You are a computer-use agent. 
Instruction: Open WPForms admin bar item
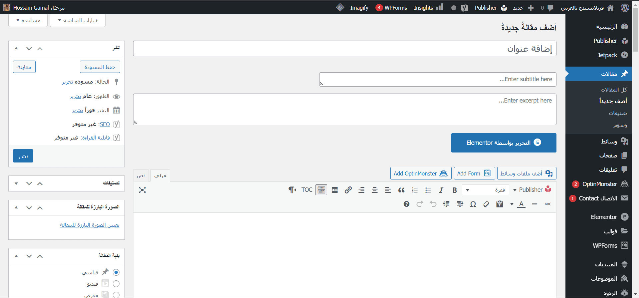click(391, 8)
